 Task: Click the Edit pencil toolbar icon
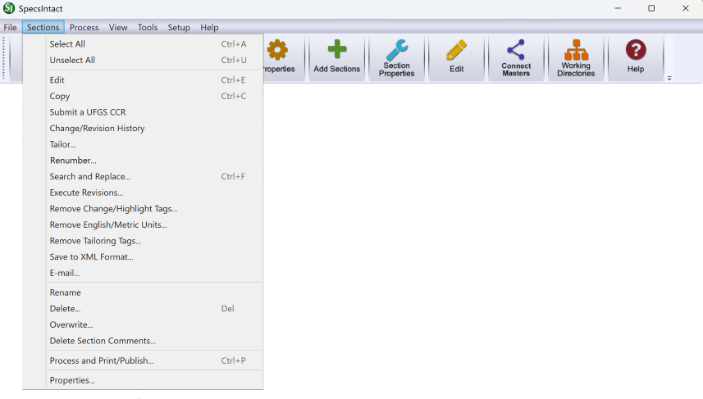tap(456, 50)
